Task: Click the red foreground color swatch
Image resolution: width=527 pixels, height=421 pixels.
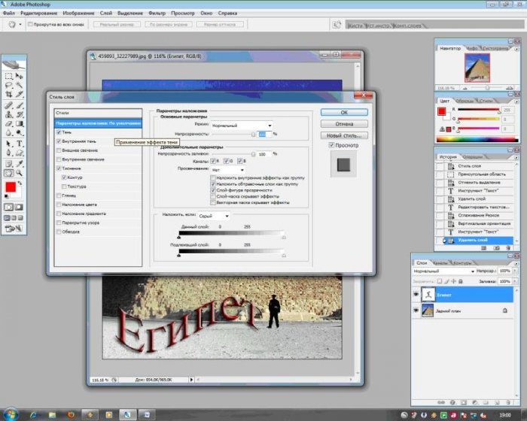Action: (11, 187)
